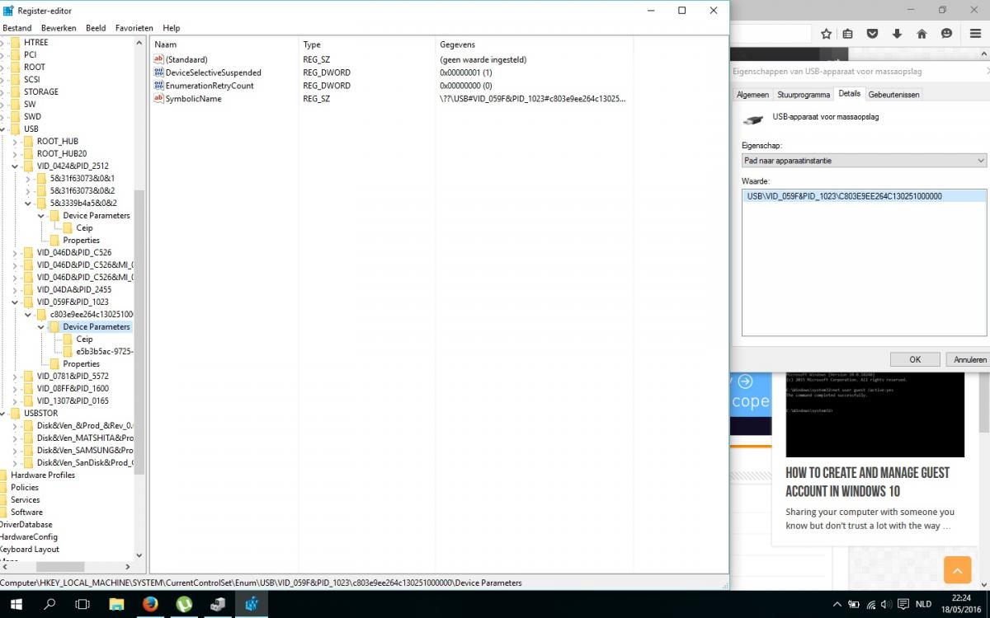The image size is (990, 618).
Task: Open 'How to create and manage guest account' article
Action: 867,482
